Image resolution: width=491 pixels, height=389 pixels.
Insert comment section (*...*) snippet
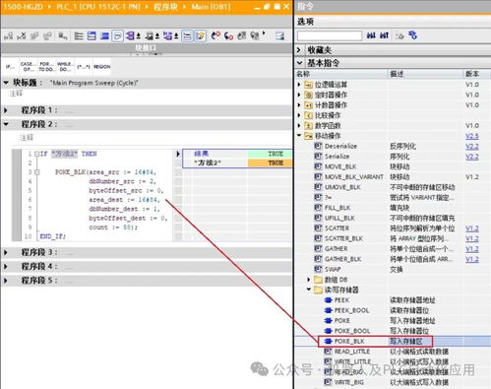coord(84,67)
